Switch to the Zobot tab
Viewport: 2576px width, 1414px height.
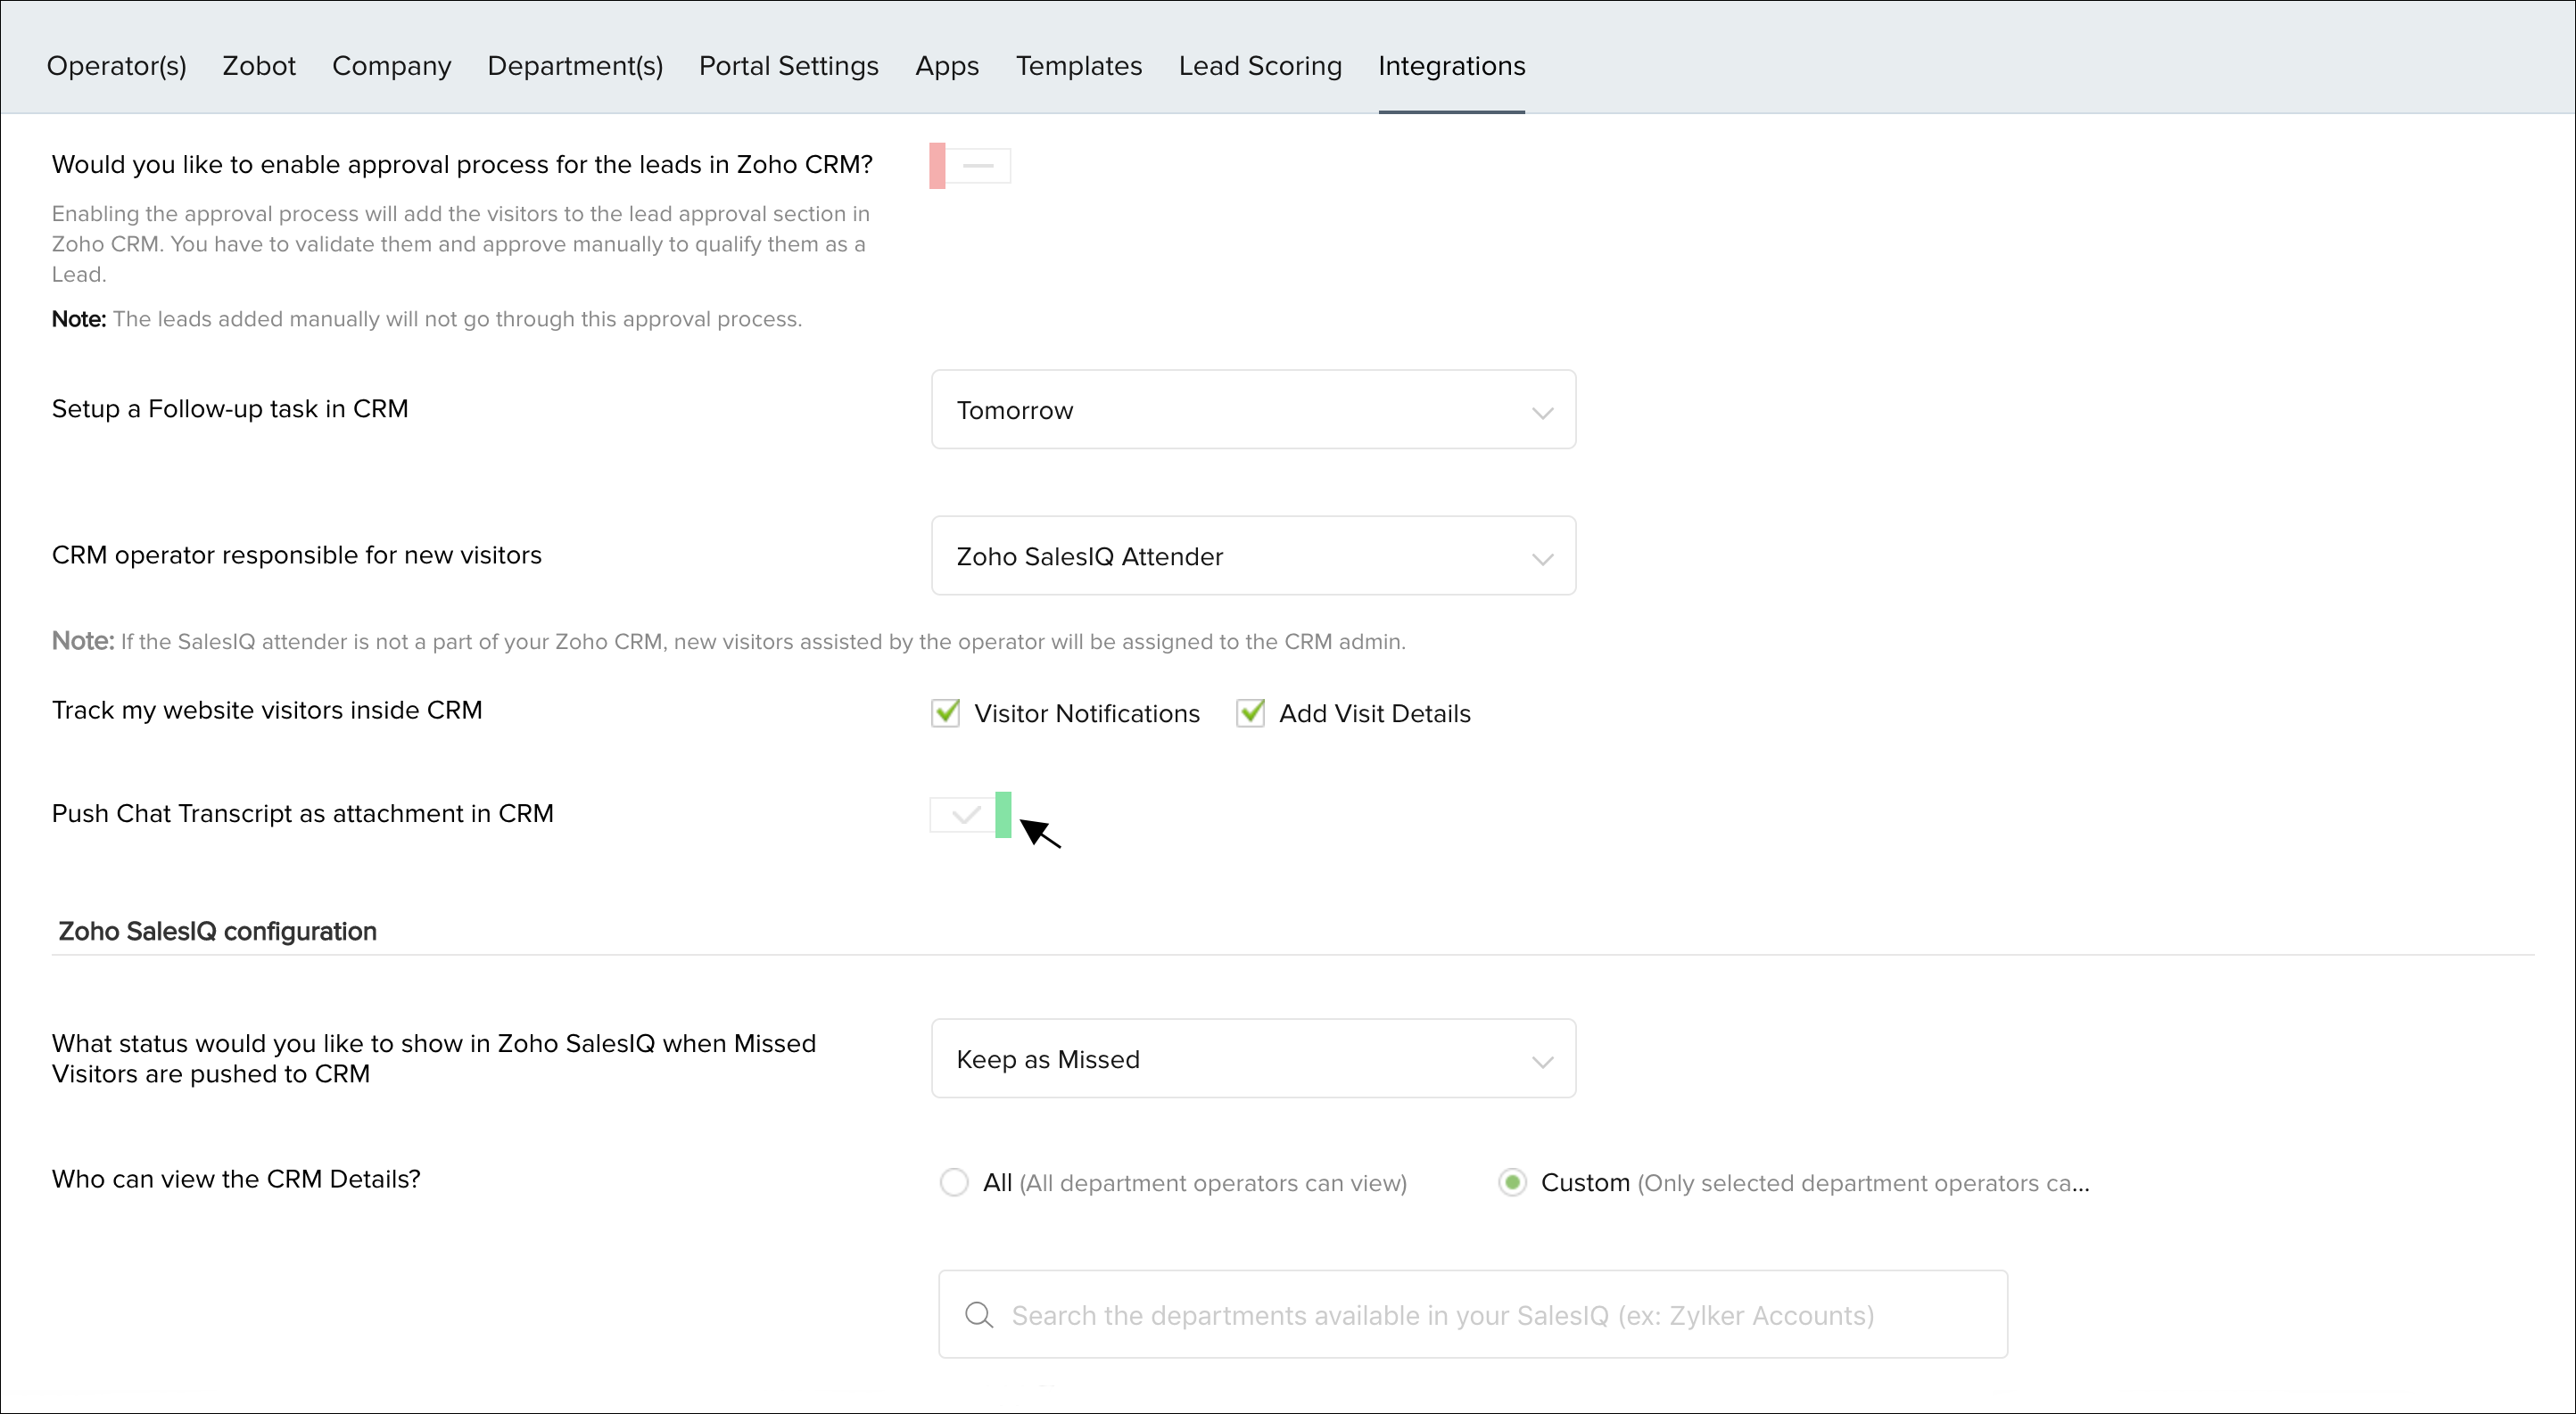click(x=259, y=66)
